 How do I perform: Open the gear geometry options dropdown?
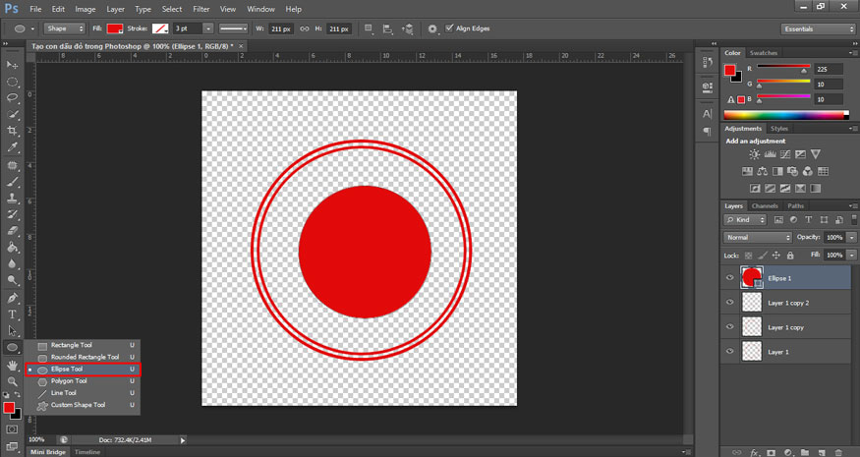[x=433, y=29]
